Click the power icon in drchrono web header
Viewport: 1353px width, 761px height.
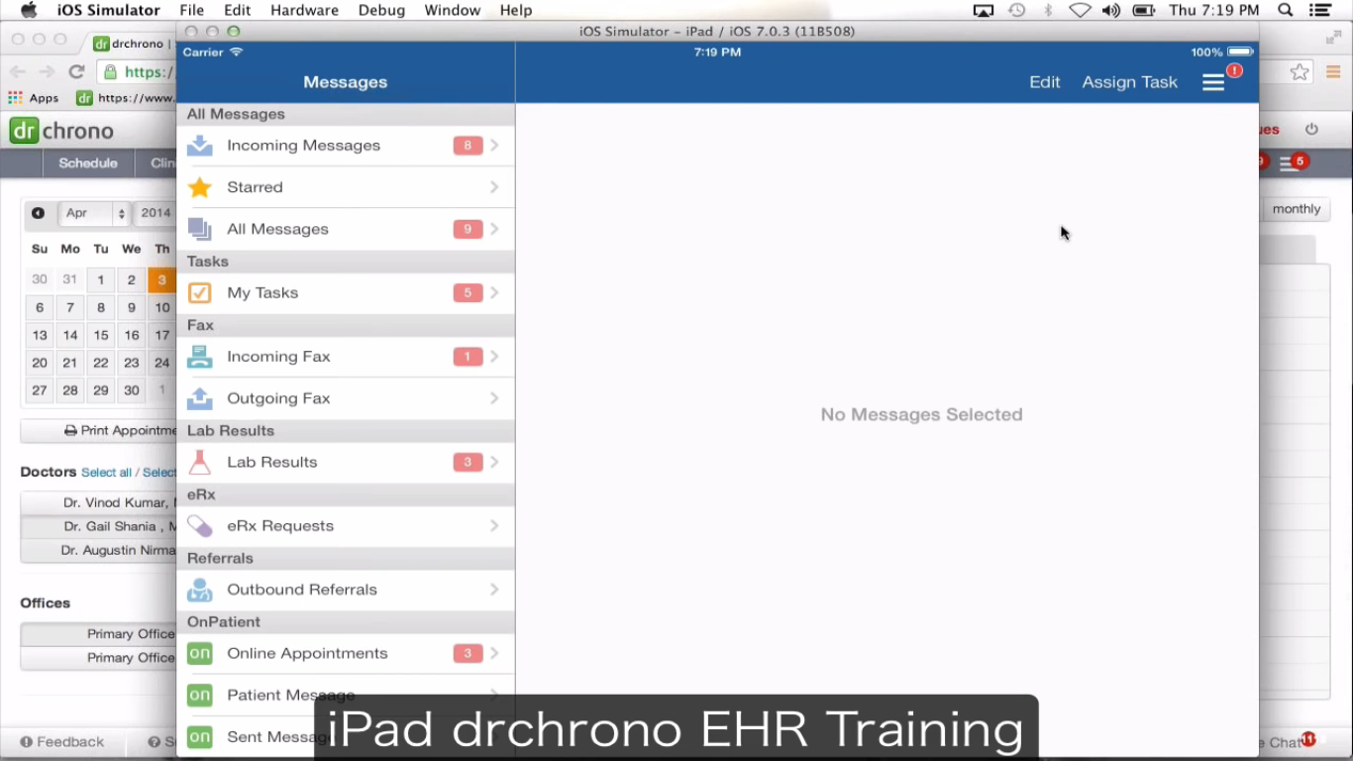pos(1312,130)
